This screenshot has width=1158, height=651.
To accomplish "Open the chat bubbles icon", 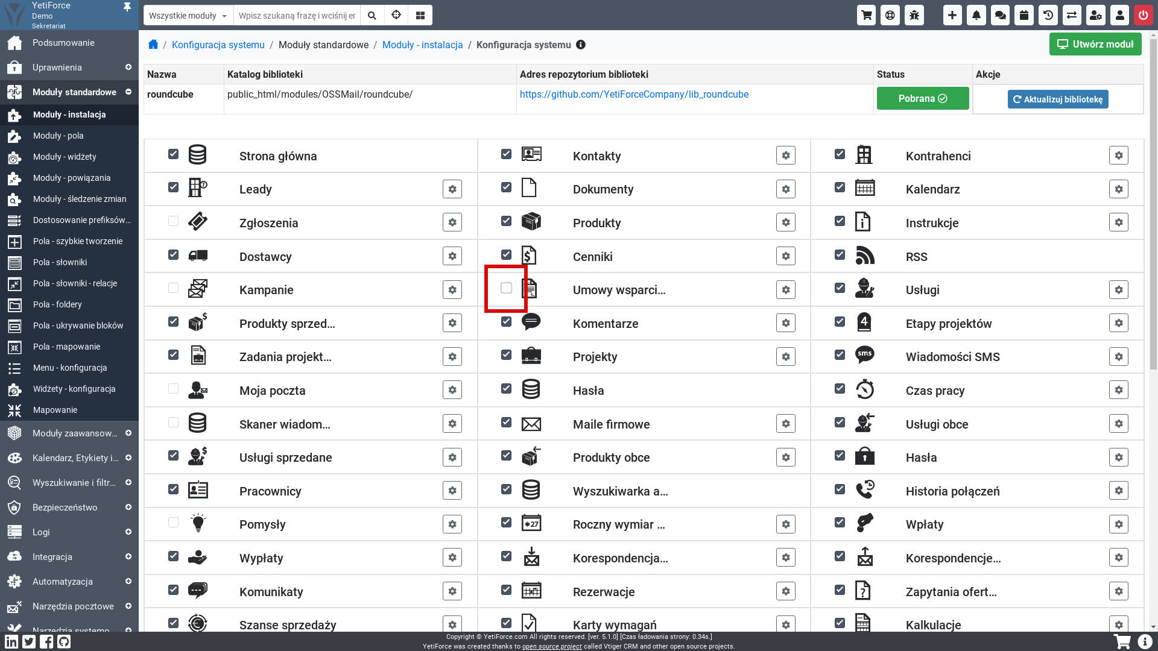I will pos(1000,15).
